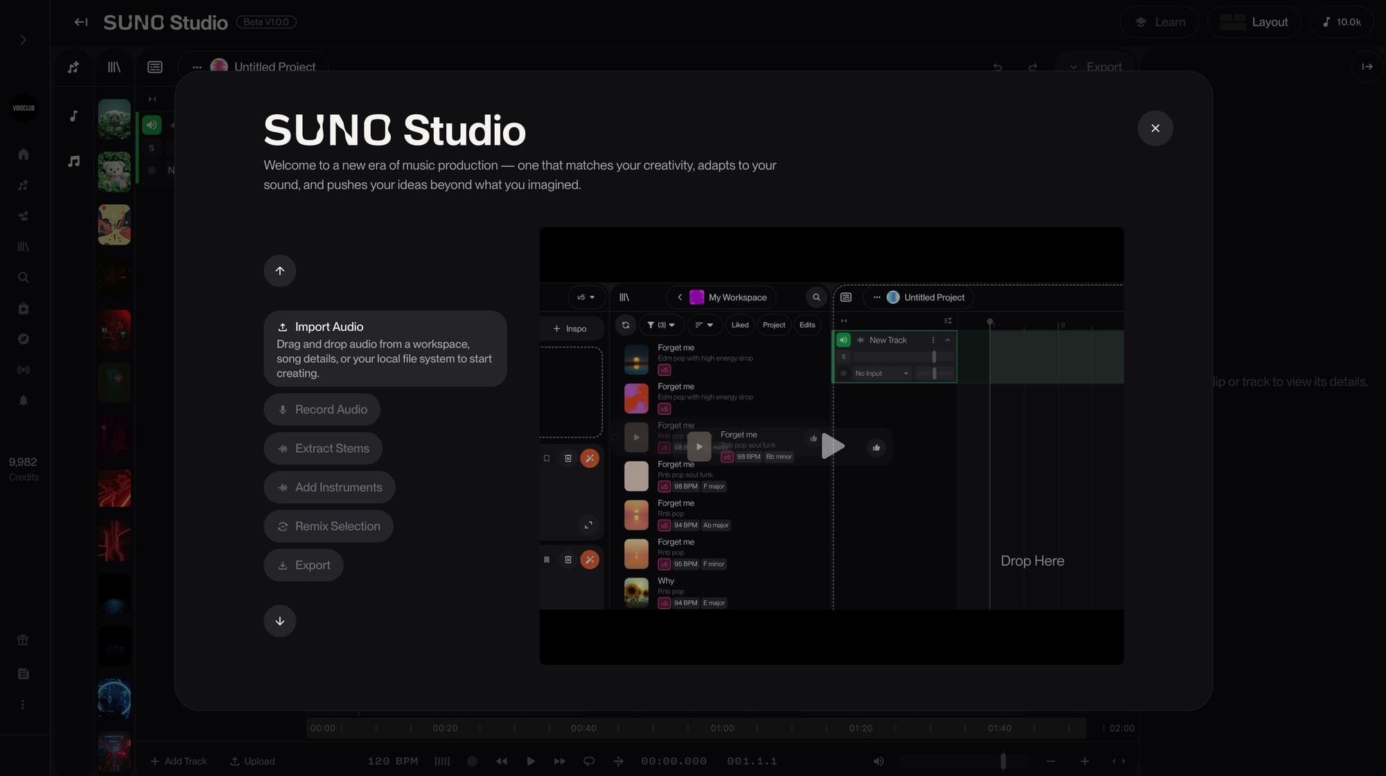Open notifications via the bell icon
Viewport: 1386px width, 776px height.
(x=23, y=400)
